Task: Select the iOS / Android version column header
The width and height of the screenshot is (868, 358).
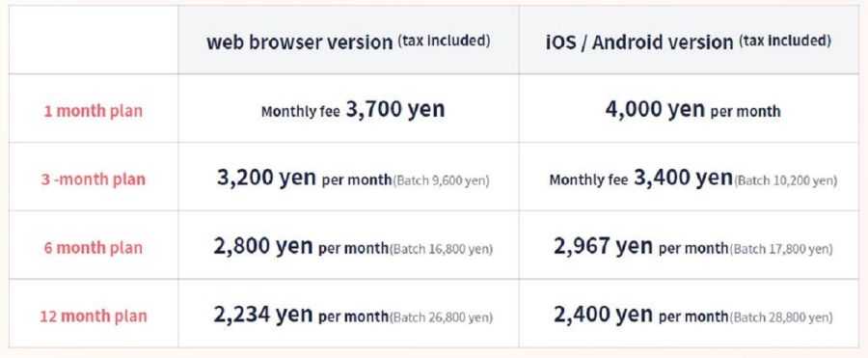Action: click(x=689, y=41)
